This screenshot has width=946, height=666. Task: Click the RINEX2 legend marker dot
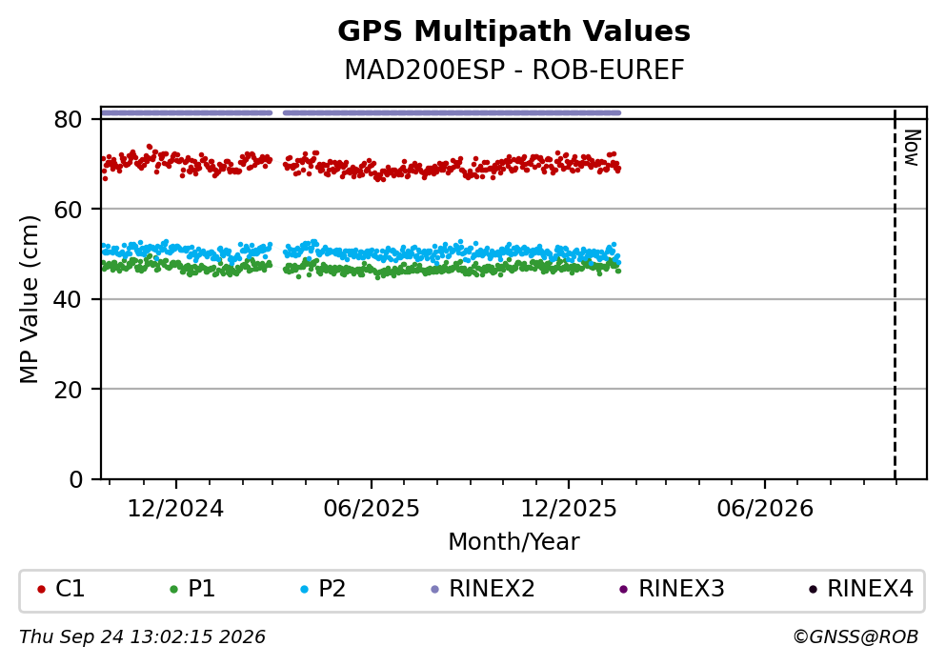coord(435,590)
